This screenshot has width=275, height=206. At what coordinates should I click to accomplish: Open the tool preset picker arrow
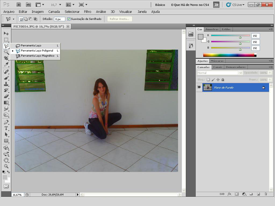(13, 19)
